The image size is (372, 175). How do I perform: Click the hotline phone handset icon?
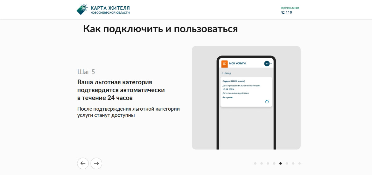283,13
